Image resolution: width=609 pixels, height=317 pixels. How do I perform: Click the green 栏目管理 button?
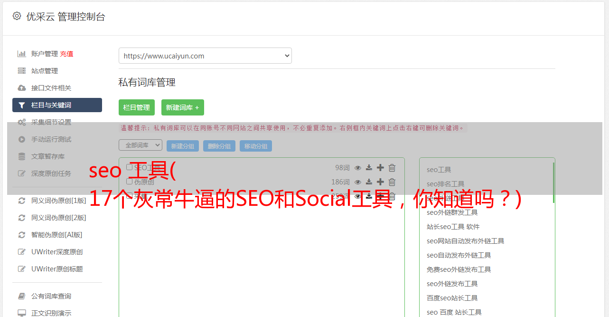pyautogui.click(x=137, y=107)
